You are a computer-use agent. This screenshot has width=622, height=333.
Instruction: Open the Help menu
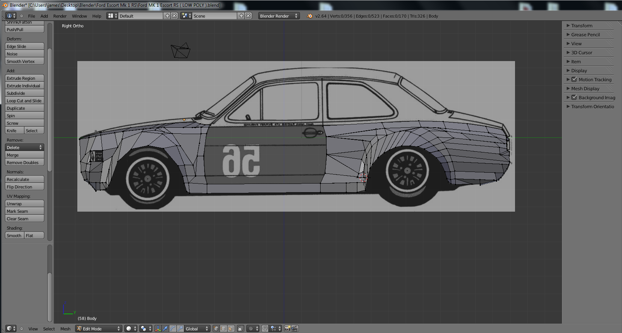(97, 16)
